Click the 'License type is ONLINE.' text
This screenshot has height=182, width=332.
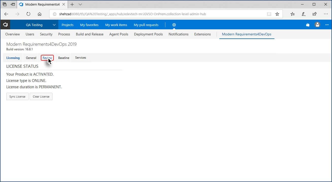(26, 81)
